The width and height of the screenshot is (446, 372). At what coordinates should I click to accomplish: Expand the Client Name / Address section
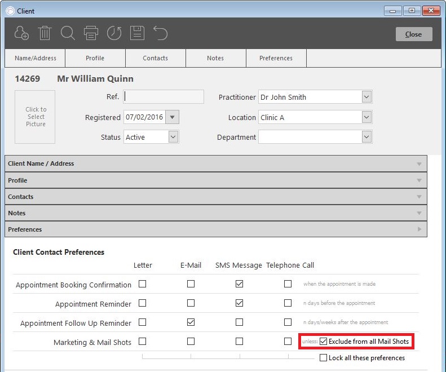(x=216, y=163)
